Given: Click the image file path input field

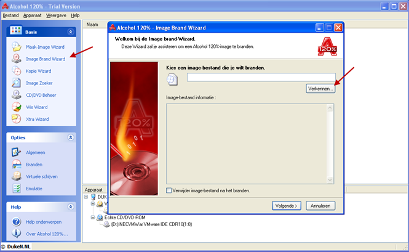Looking at the screenshot, I should pyautogui.click(x=261, y=77).
